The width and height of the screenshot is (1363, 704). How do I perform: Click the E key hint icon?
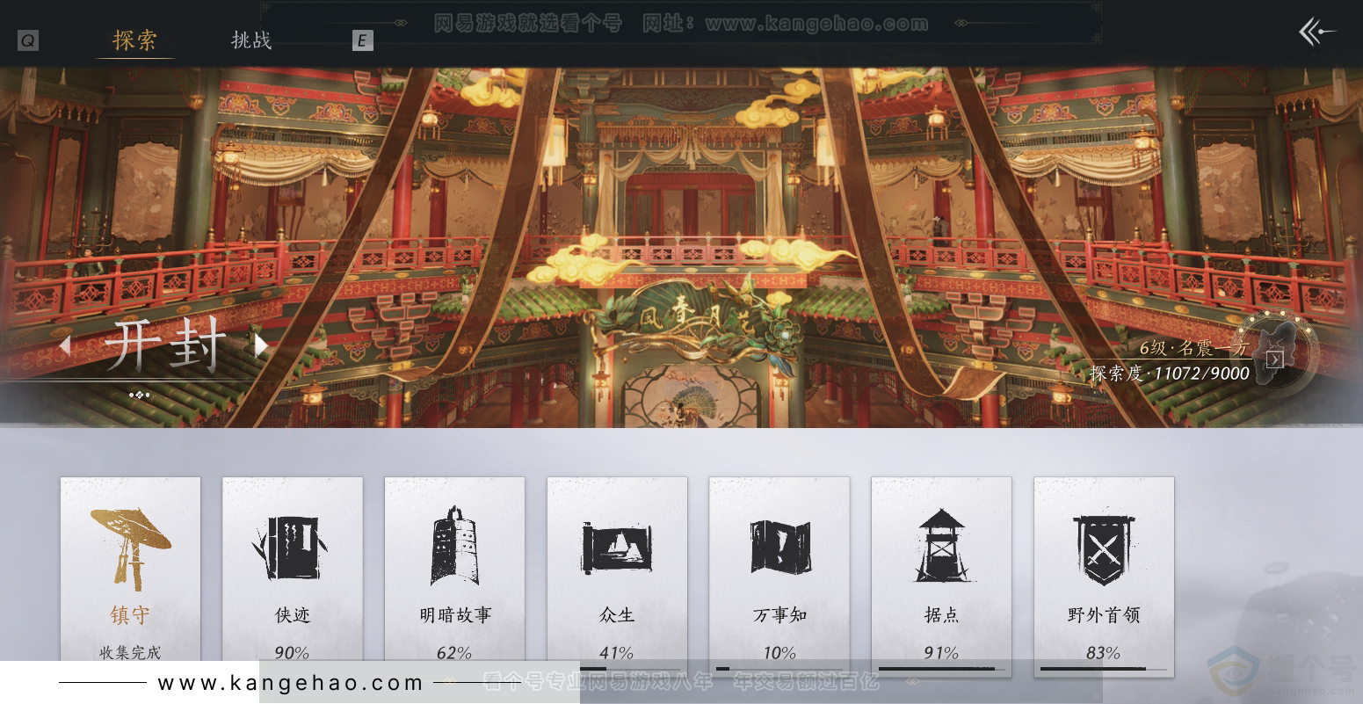(x=362, y=40)
